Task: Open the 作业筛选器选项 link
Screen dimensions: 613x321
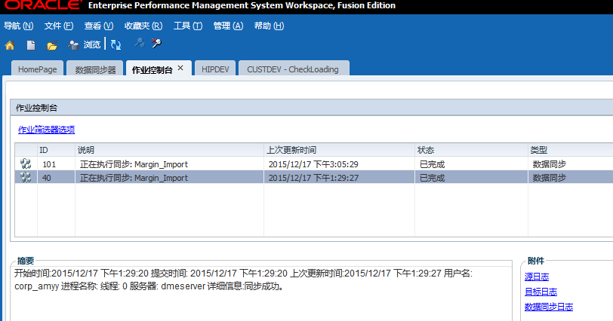Action: point(47,130)
